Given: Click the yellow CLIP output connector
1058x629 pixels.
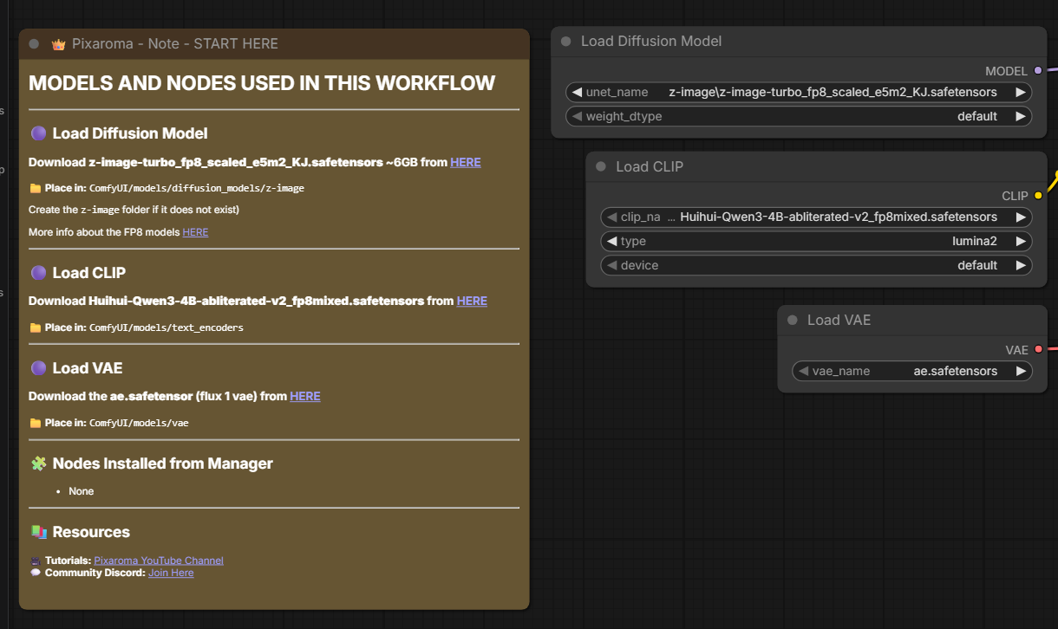Looking at the screenshot, I should tap(1038, 196).
